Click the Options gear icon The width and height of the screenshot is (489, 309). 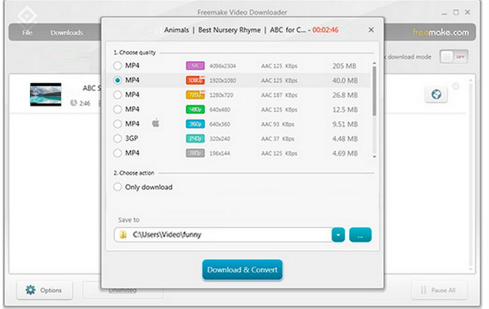point(29,290)
